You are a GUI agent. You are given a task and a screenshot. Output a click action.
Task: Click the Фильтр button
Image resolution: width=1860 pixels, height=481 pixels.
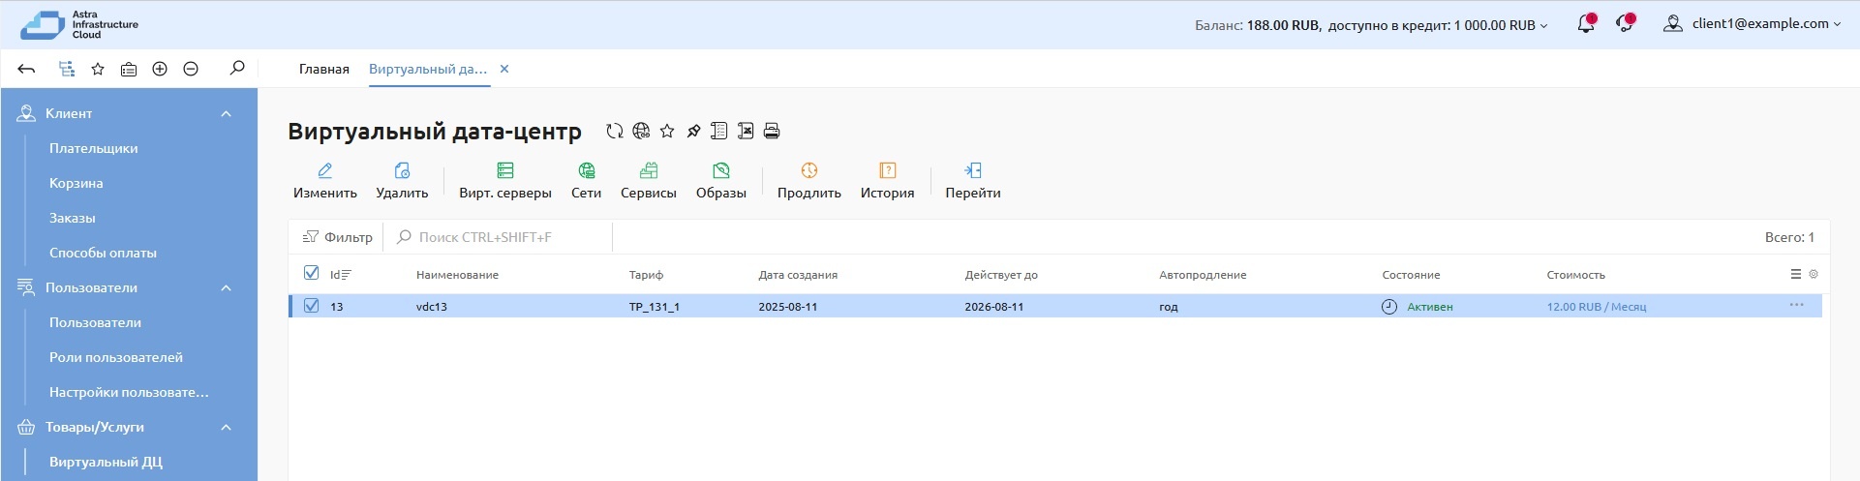(338, 237)
